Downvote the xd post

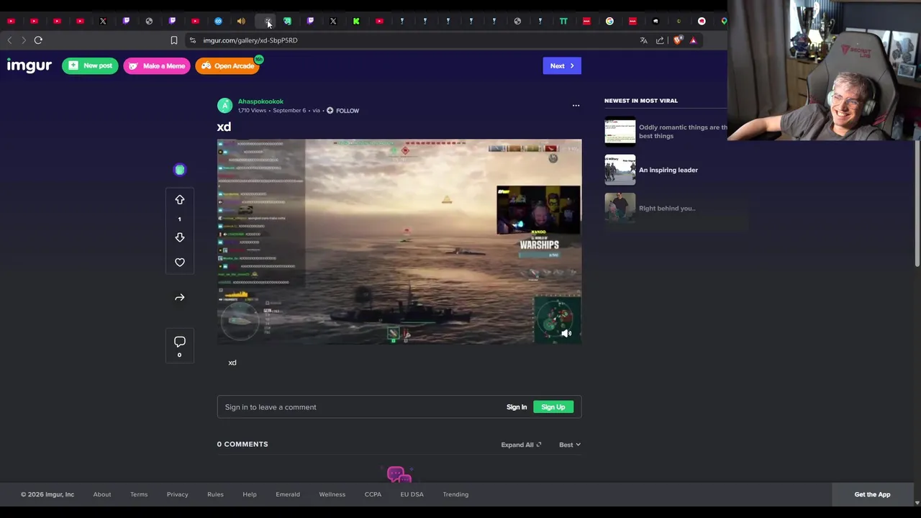click(x=180, y=237)
